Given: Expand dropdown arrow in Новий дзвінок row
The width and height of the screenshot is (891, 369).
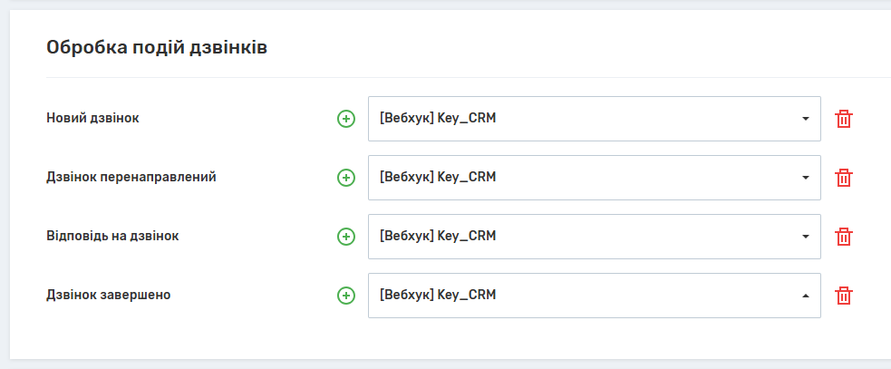Looking at the screenshot, I should point(805,119).
